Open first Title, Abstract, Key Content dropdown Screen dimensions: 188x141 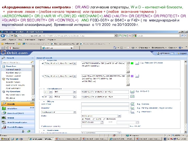pyautogui.click(x=75, y=63)
